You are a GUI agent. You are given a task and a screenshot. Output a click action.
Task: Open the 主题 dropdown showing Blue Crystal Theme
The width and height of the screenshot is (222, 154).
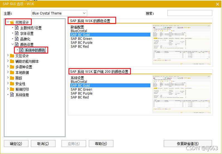pyautogui.click(x=59, y=13)
